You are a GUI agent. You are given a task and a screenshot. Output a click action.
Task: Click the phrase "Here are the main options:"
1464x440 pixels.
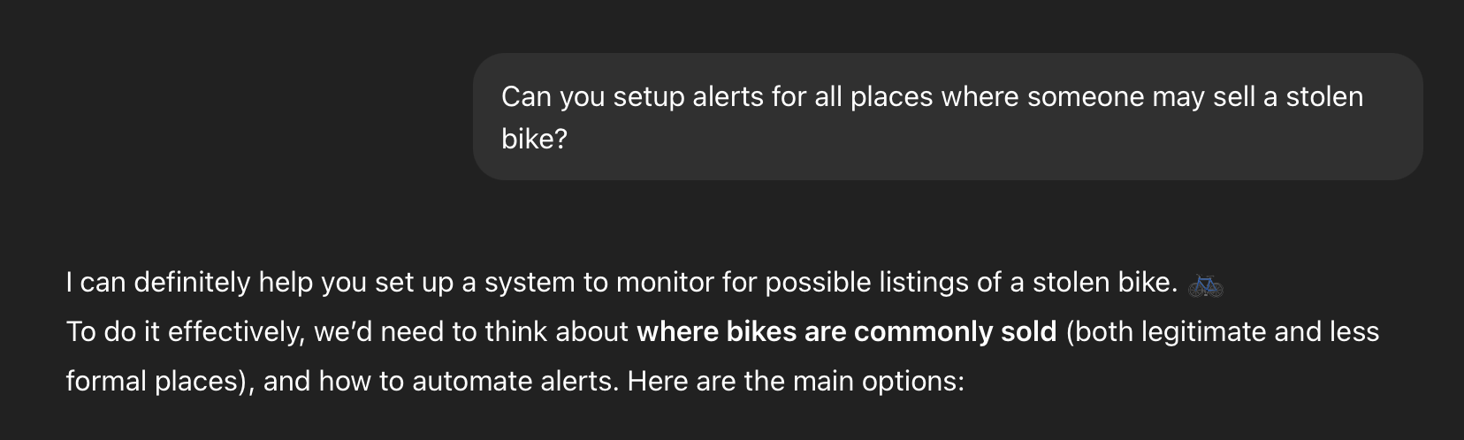(x=795, y=382)
